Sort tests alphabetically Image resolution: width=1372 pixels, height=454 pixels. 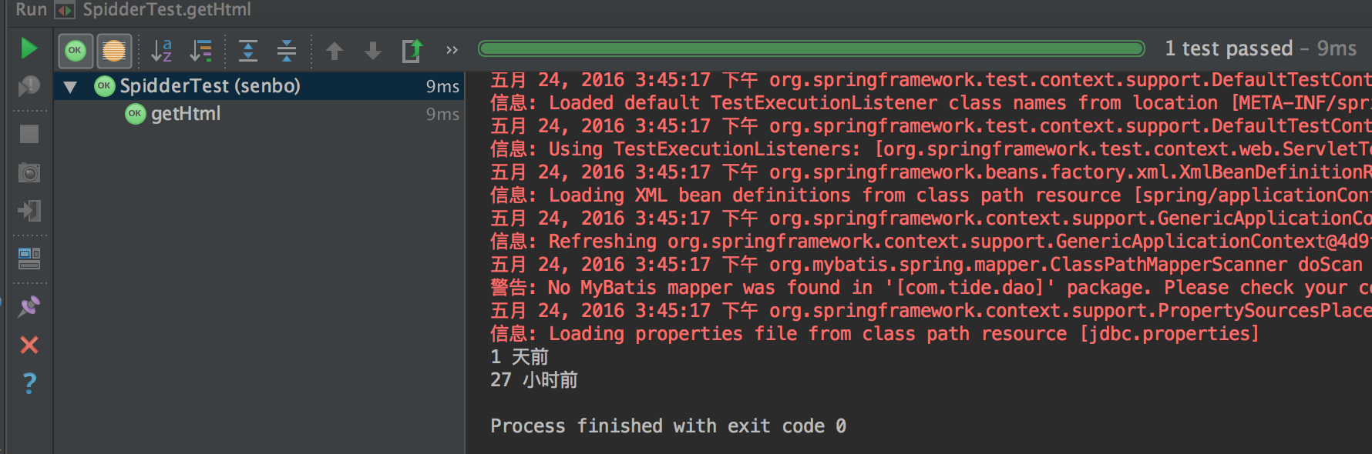coord(161,51)
